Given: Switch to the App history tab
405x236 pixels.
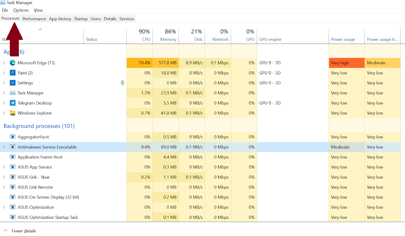Looking at the screenshot, I should pos(60,19).
